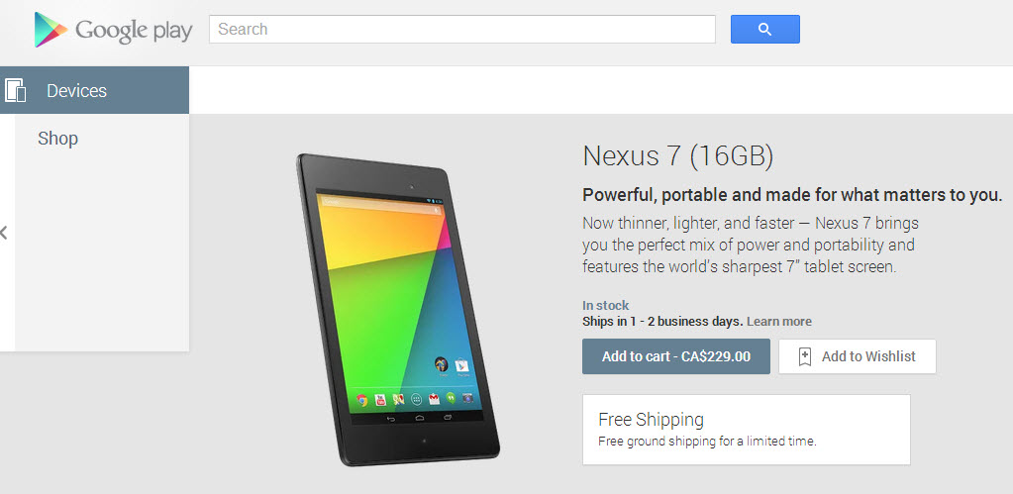Select Shop in the left sidebar

coord(57,139)
